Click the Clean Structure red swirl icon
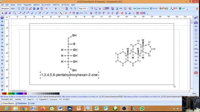200x112 pixels. [x=122, y=13]
